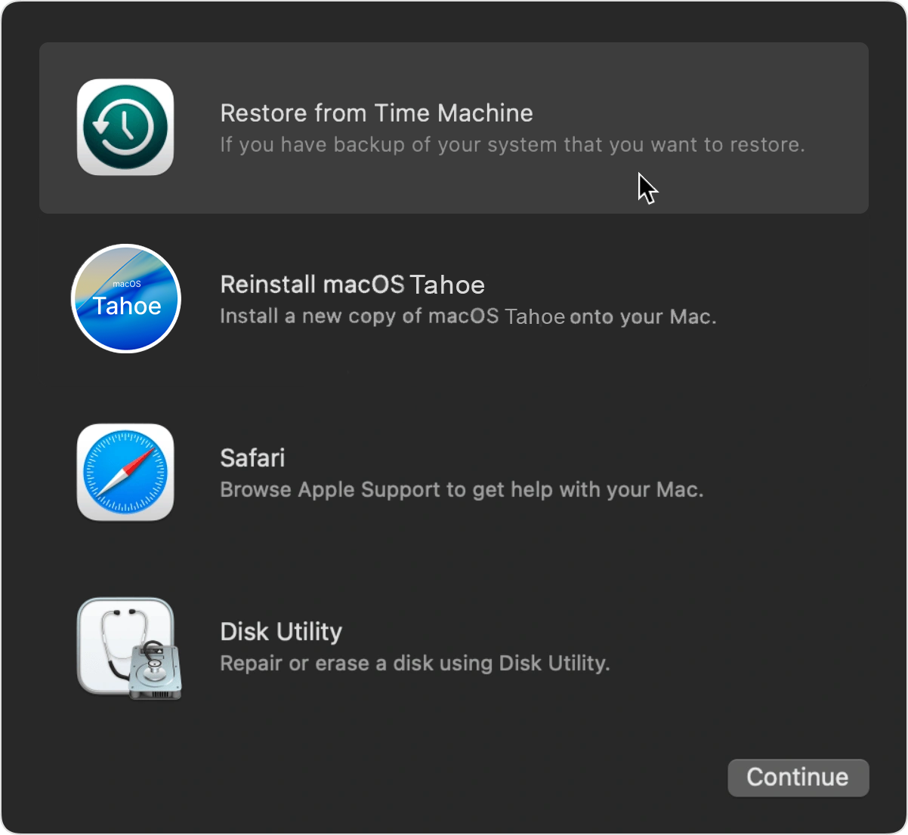Select the Disk Utility stethoscope icon

point(129,649)
